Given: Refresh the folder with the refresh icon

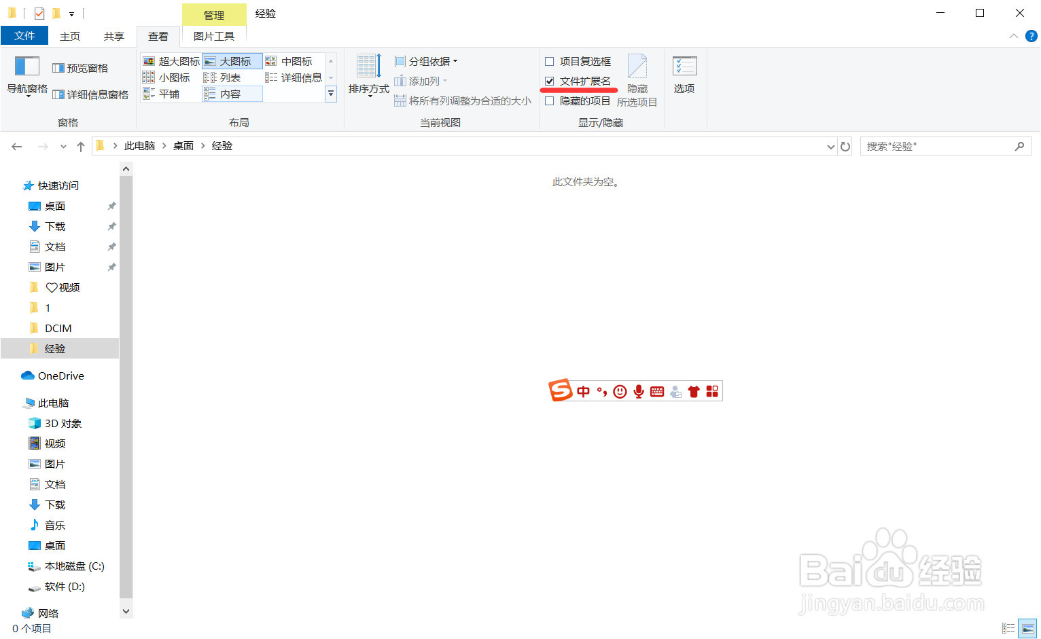Looking at the screenshot, I should tap(845, 146).
